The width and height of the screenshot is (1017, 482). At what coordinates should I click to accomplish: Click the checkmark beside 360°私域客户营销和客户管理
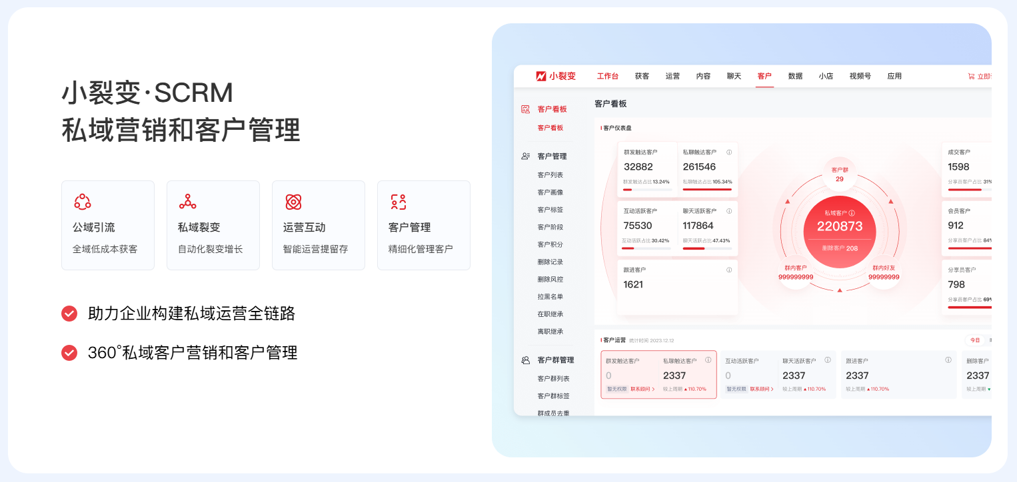click(69, 353)
